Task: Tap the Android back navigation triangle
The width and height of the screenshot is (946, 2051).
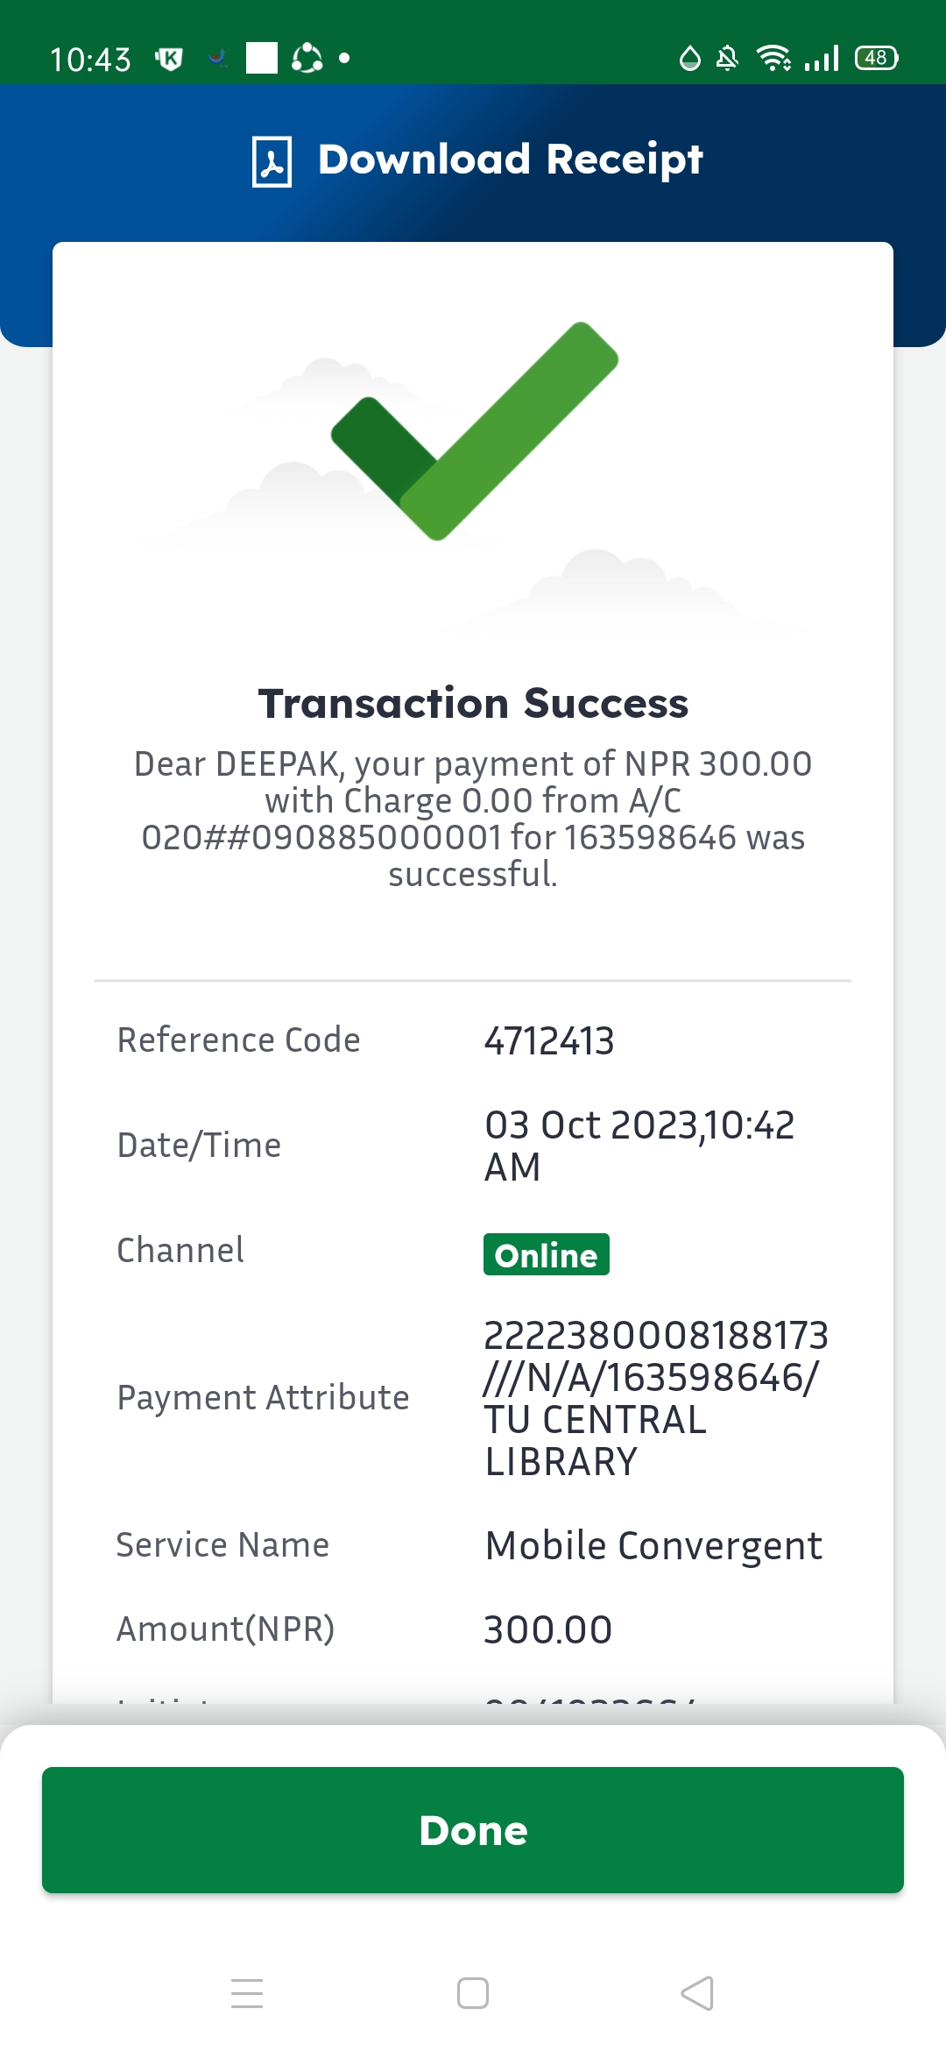Action: point(697,1992)
